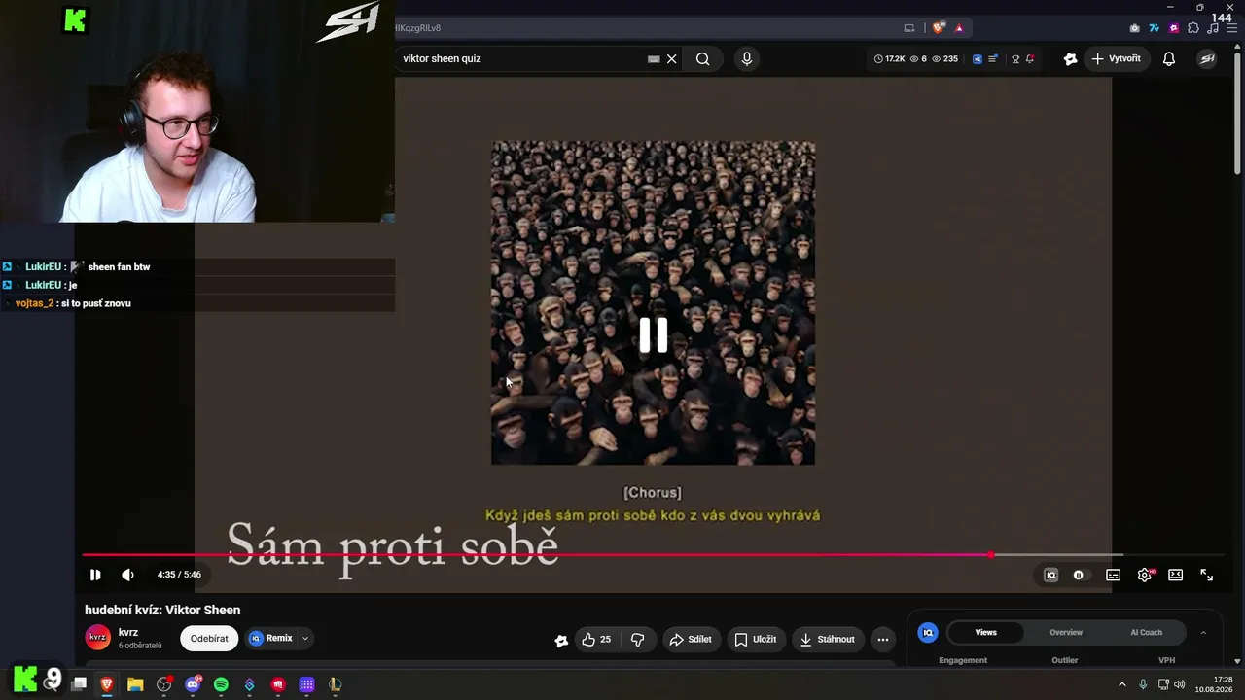The image size is (1245, 700).
Task: Click the red scrubber handle on the timeline
Action: [x=990, y=555]
